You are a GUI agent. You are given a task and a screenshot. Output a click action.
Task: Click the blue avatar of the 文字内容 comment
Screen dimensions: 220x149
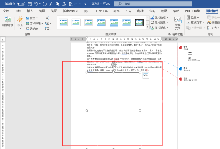(x=181, y=69)
